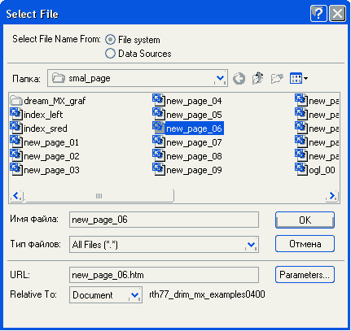Viewport: 351px width, 331px height.
Task: Select the ogl_00 file icon
Action: 301,169
